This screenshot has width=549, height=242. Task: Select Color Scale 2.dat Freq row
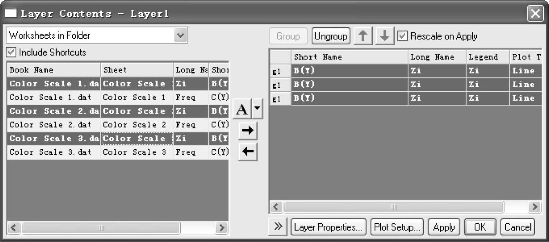click(118, 125)
